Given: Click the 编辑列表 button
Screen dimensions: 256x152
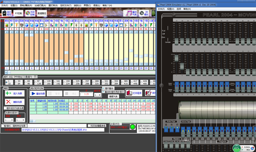Looking at the screenshot, I should (x=113, y=97).
